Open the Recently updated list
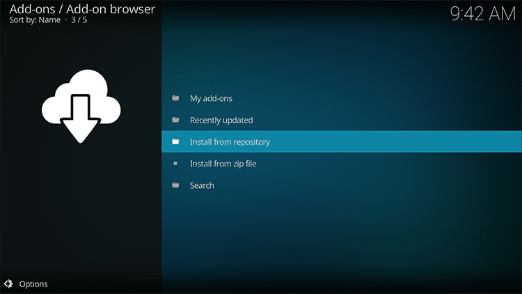Viewport: 522px width, 294px height. 221,120
